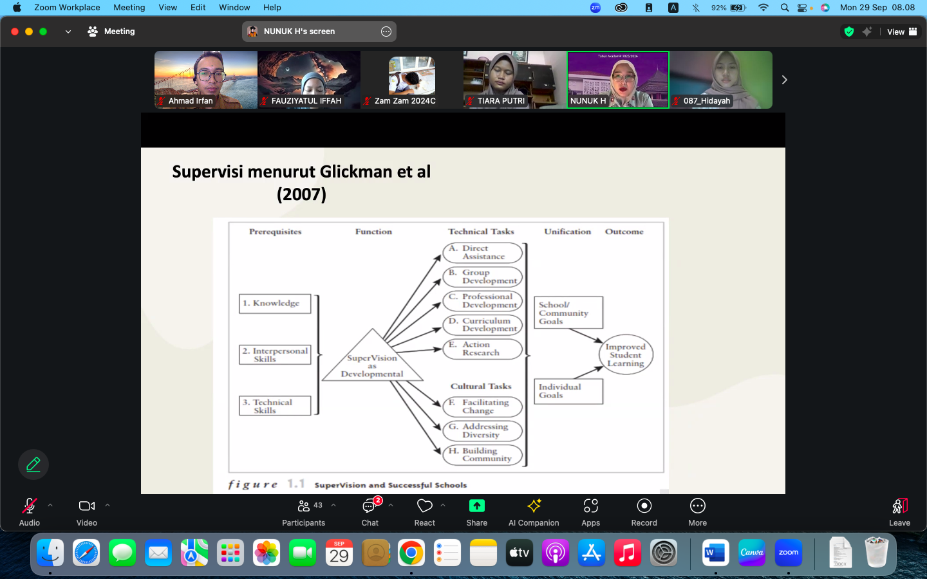Unmute the microphone with Audio button
Viewport: 927px width, 579px height.
[29, 512]
